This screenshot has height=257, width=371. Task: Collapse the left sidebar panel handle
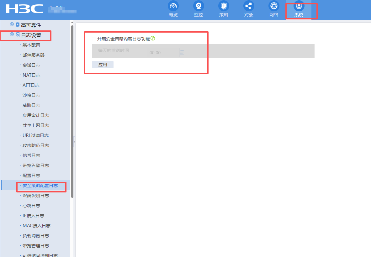coord(74,142)
